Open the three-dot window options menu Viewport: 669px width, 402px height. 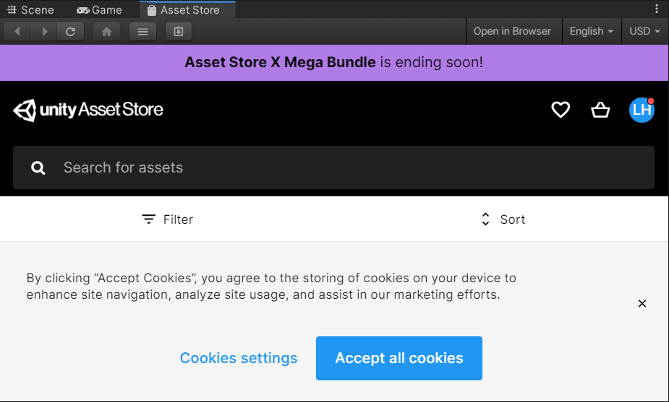(657, 9)
